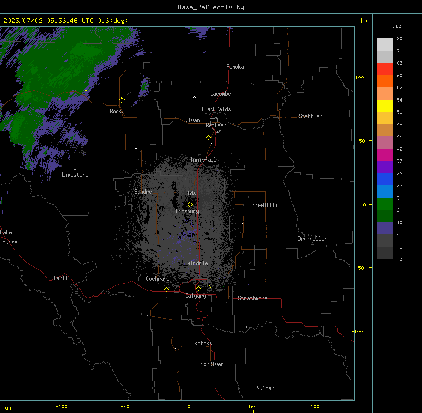This screenshot has height=413, width=422.
Task: Click the Sylvan label
Action: pyautogui.click(x=191, y=120)
